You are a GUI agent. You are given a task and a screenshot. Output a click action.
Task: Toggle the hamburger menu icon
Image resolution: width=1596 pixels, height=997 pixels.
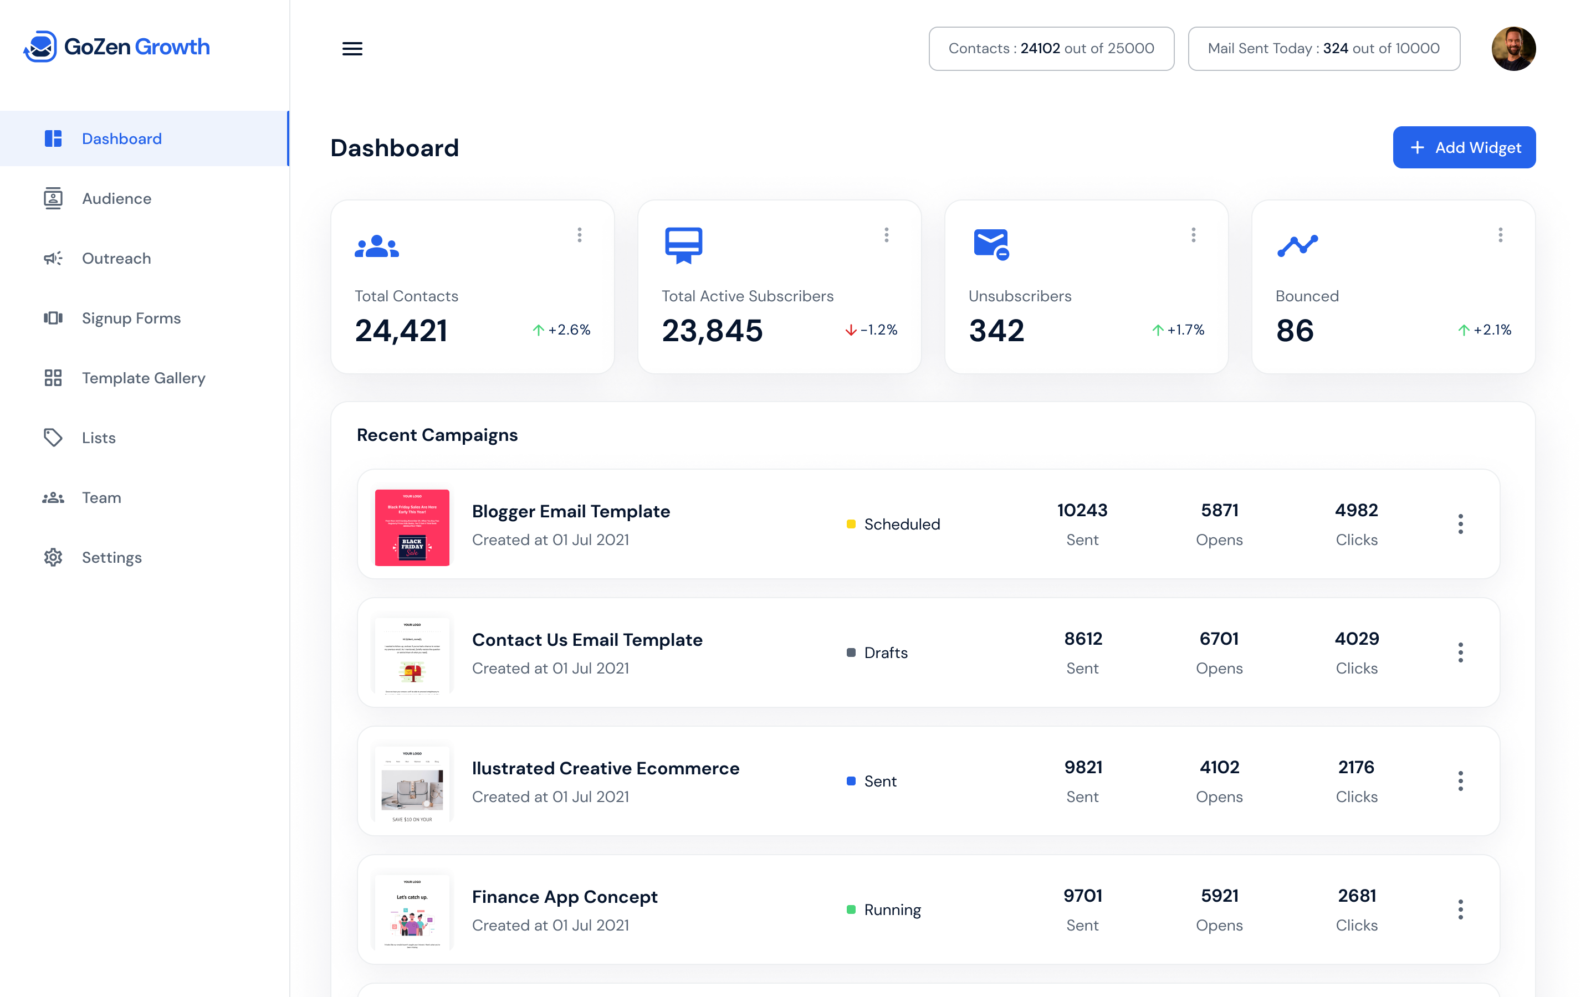352,49
